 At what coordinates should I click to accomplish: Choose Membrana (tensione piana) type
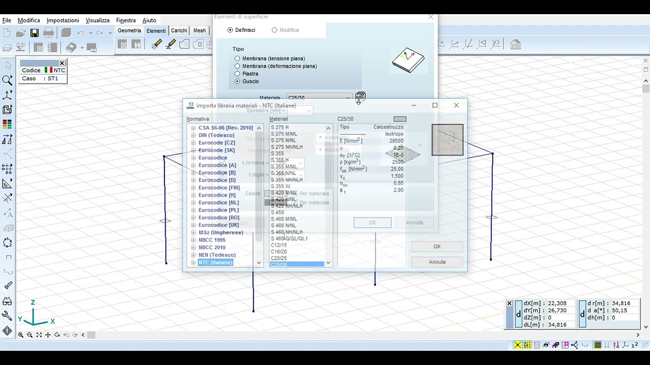[237, 59]
